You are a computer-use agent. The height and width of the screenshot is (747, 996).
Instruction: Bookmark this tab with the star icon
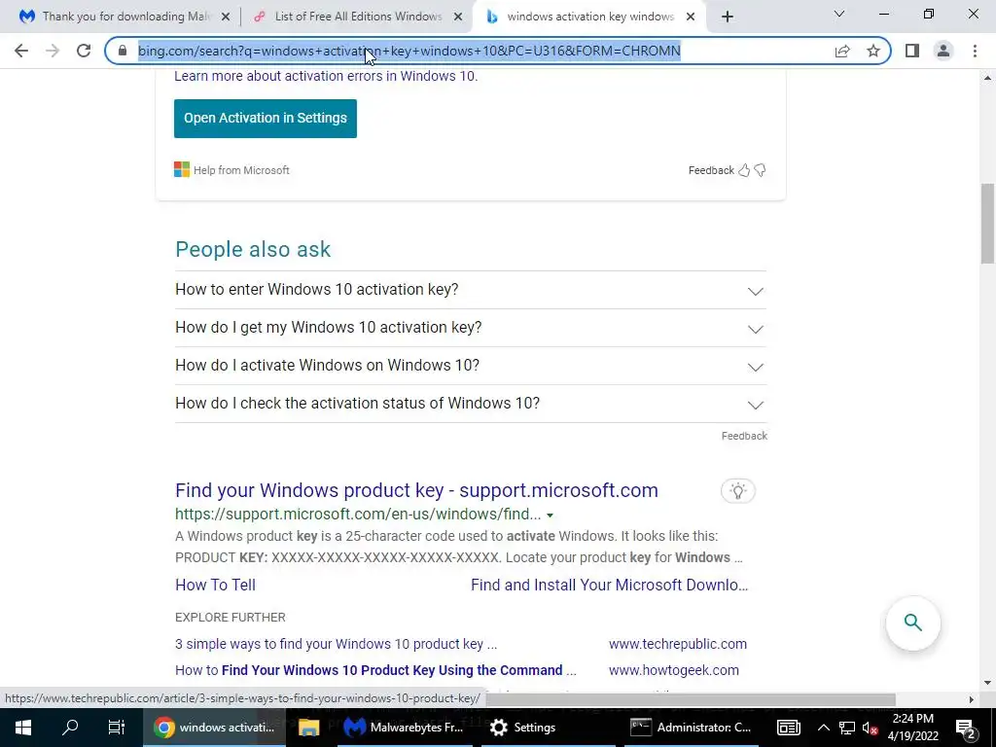873,51
